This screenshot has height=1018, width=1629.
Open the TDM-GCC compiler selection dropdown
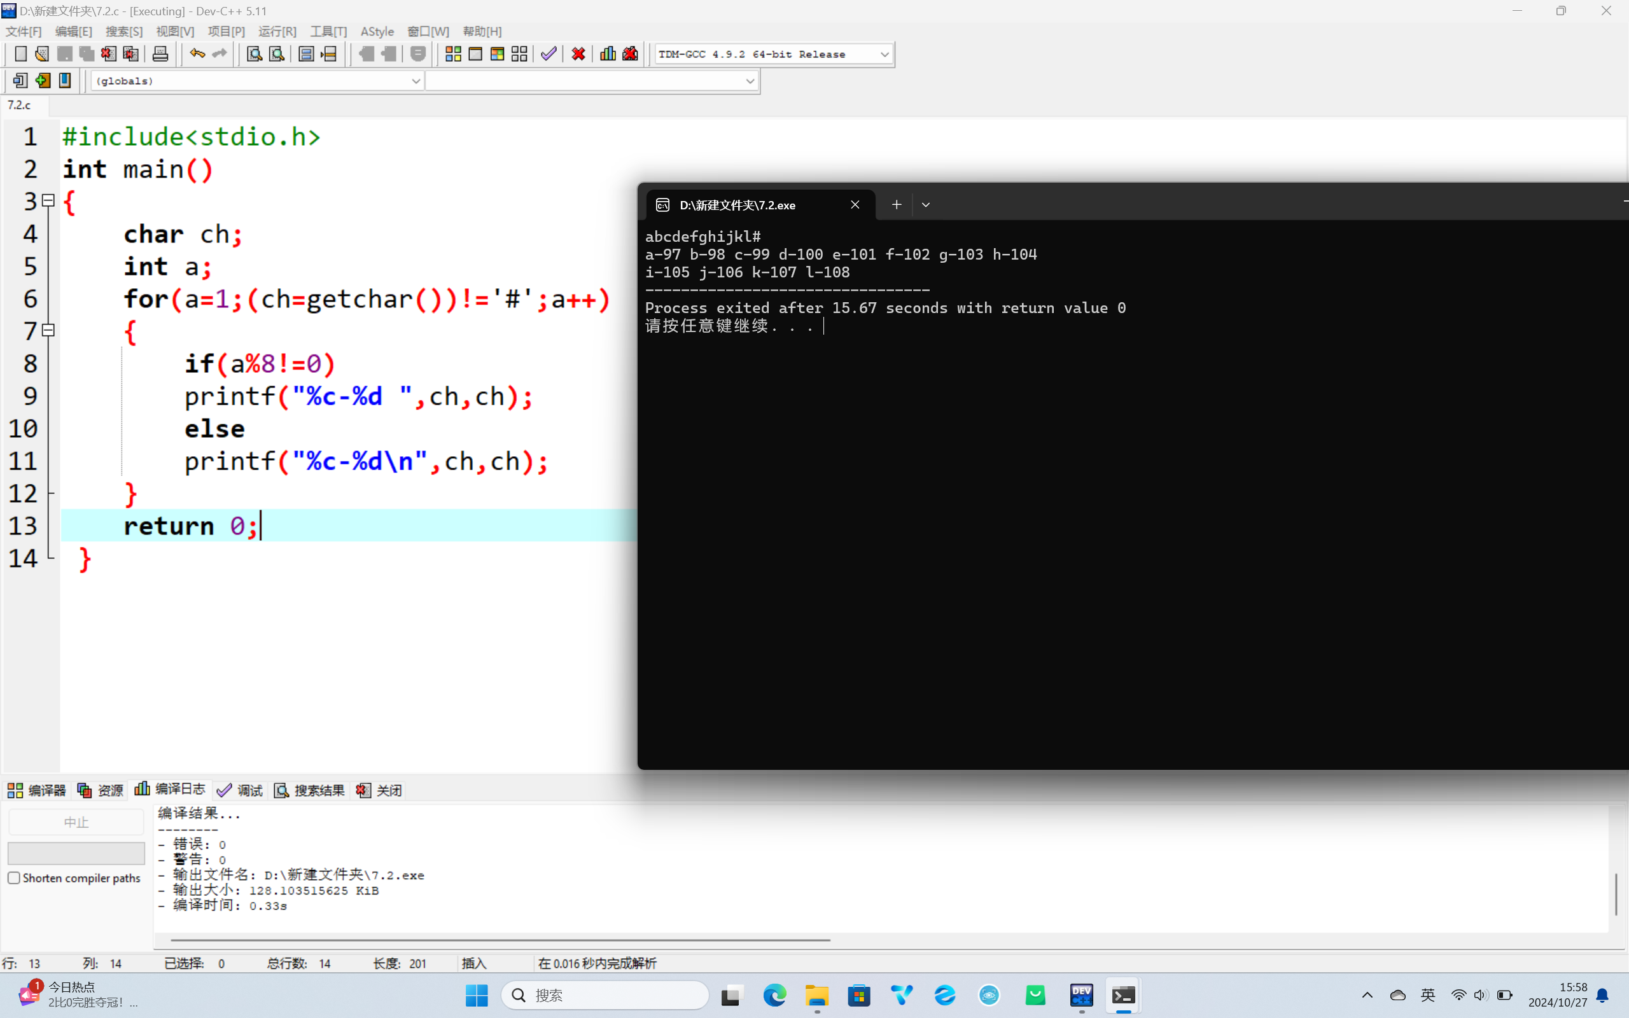(x=884, y=55)
